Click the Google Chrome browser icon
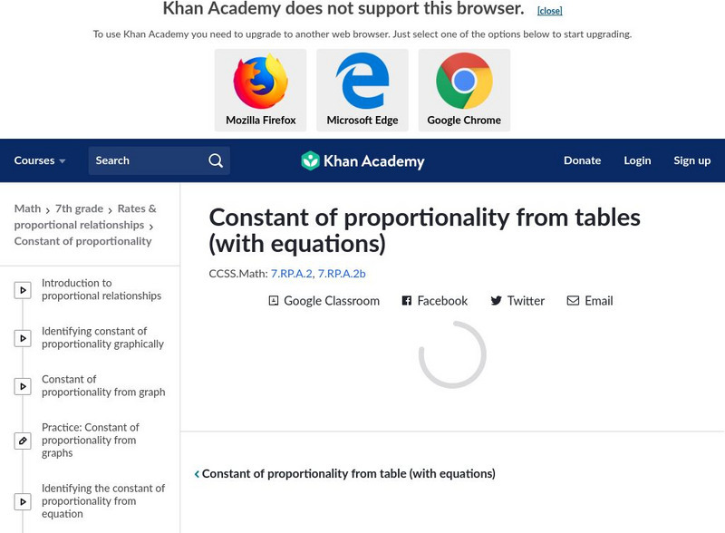Image resolution: width=725 pixels, height=533 pixels. click(464, 82)
